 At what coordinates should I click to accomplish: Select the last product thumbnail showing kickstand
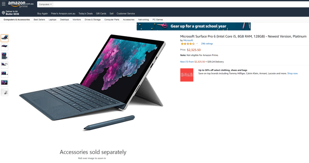5,92
